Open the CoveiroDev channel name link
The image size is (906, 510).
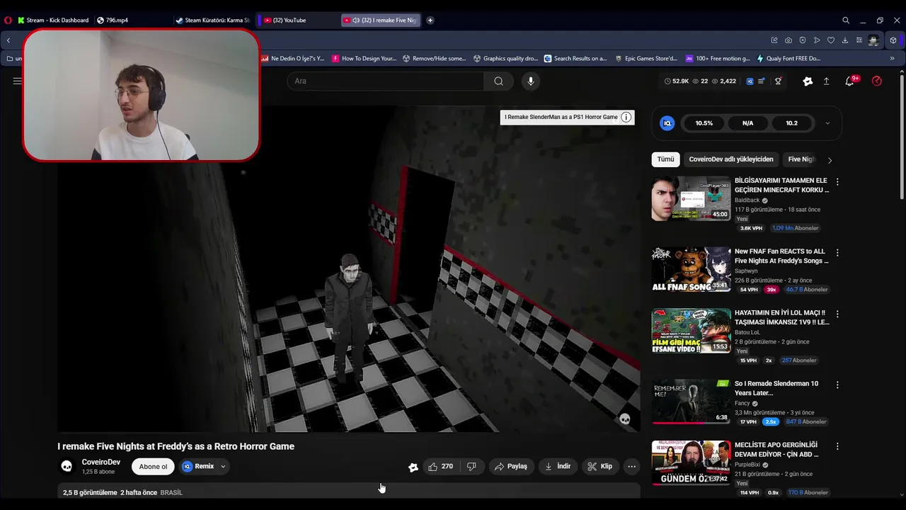pos(101,462)
